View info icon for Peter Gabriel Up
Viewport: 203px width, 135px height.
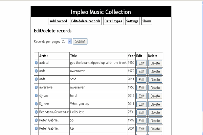pyautogui.click(x=36, y=129)
